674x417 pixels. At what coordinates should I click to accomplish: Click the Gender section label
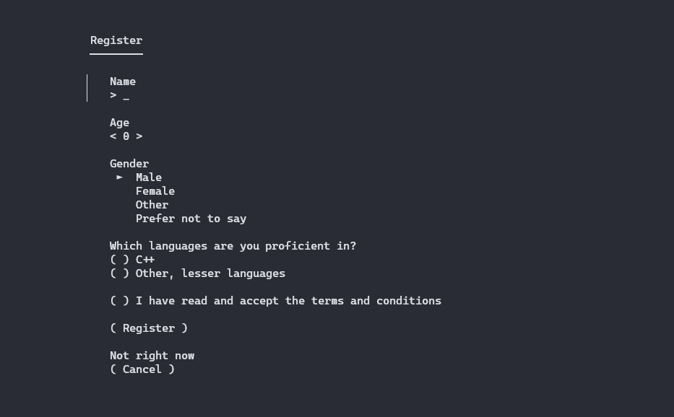point(129,164)
